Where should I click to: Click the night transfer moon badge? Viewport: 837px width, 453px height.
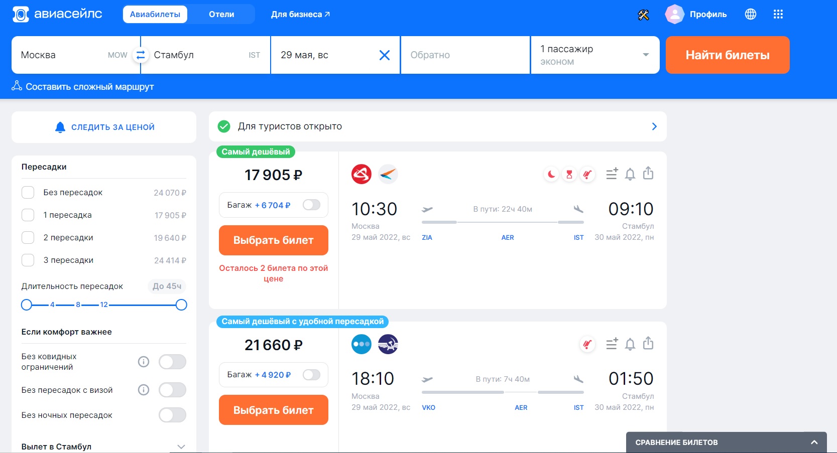point(551,174)
